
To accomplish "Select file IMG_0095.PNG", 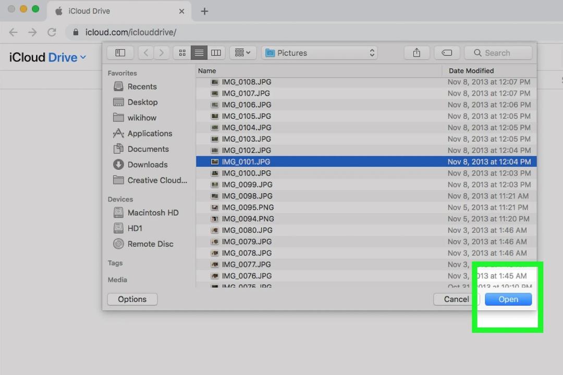I will click(x=366, y=207).
